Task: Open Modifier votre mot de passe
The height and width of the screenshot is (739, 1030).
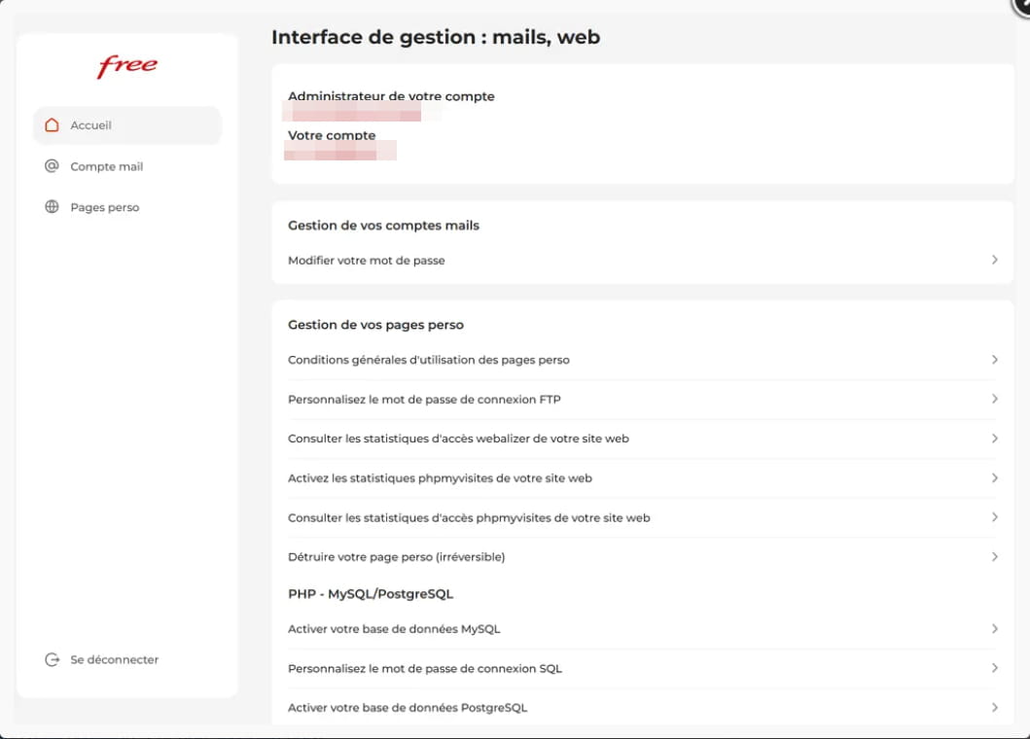Action: (x=367, y=261)
